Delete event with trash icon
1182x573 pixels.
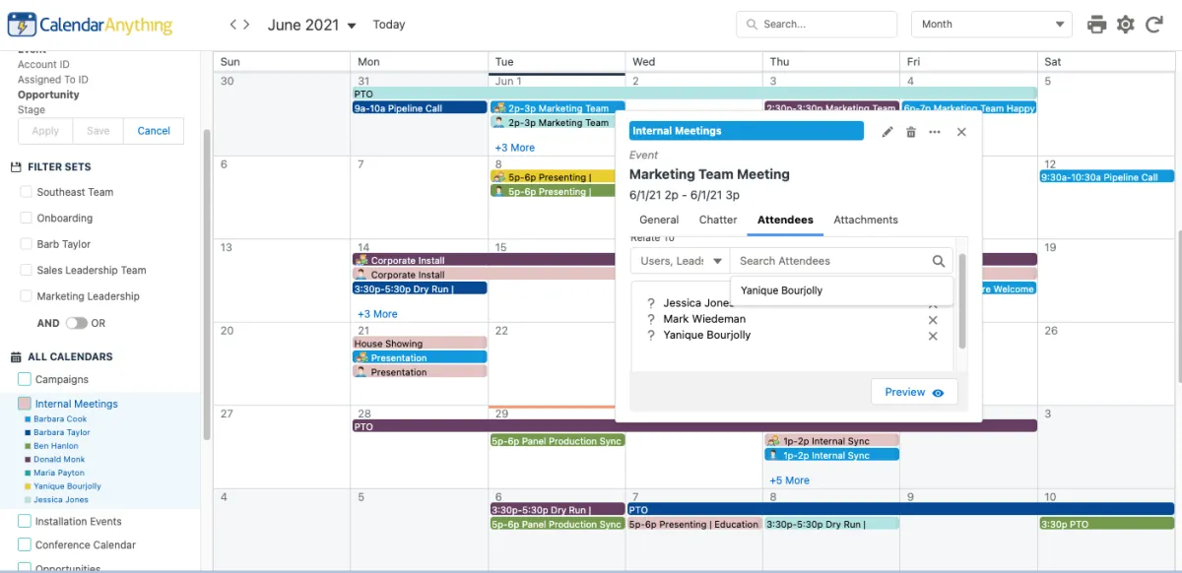click(911, 131)
